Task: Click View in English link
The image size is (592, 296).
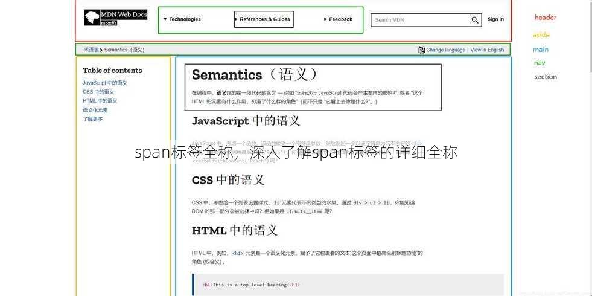Action: click(x=487, y=50)
